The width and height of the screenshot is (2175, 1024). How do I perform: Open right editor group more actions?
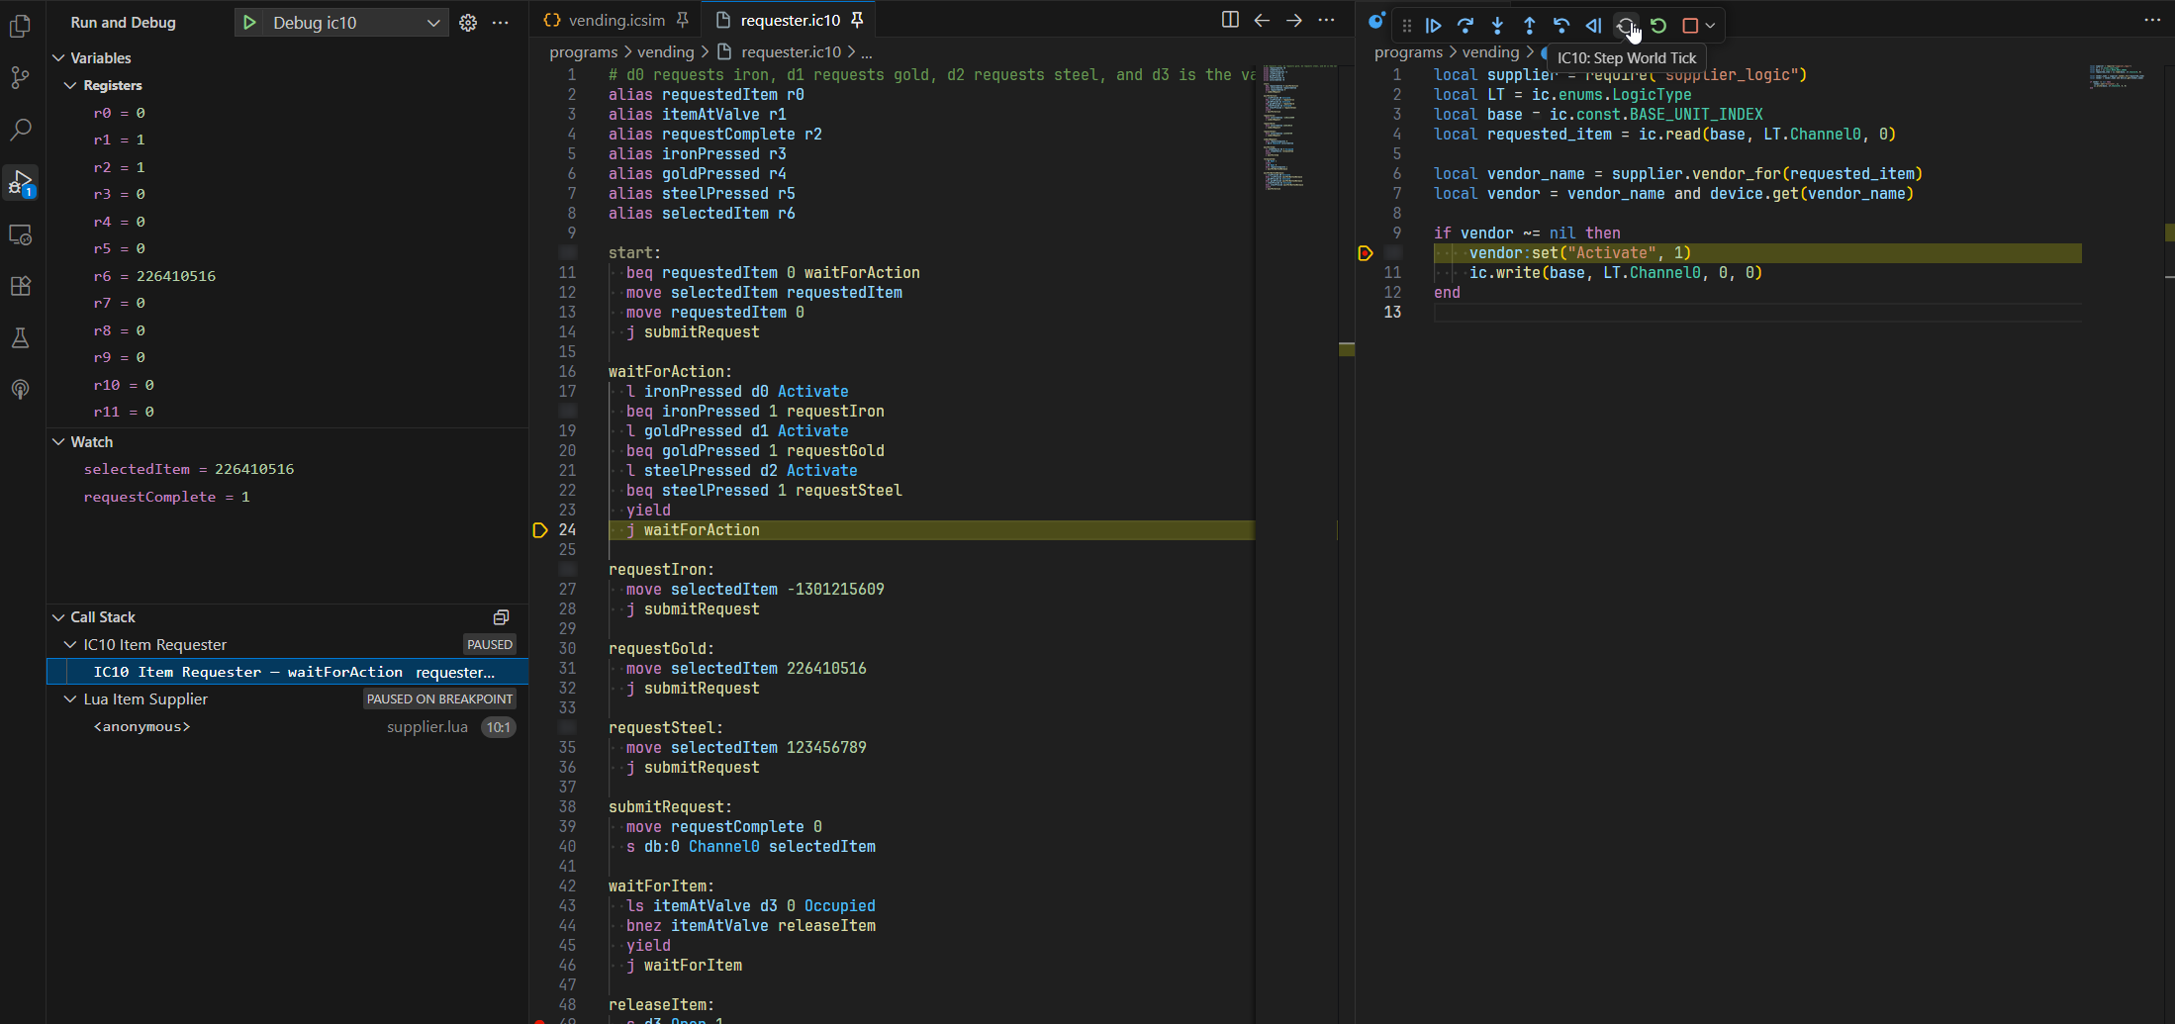coord(2152,20)
